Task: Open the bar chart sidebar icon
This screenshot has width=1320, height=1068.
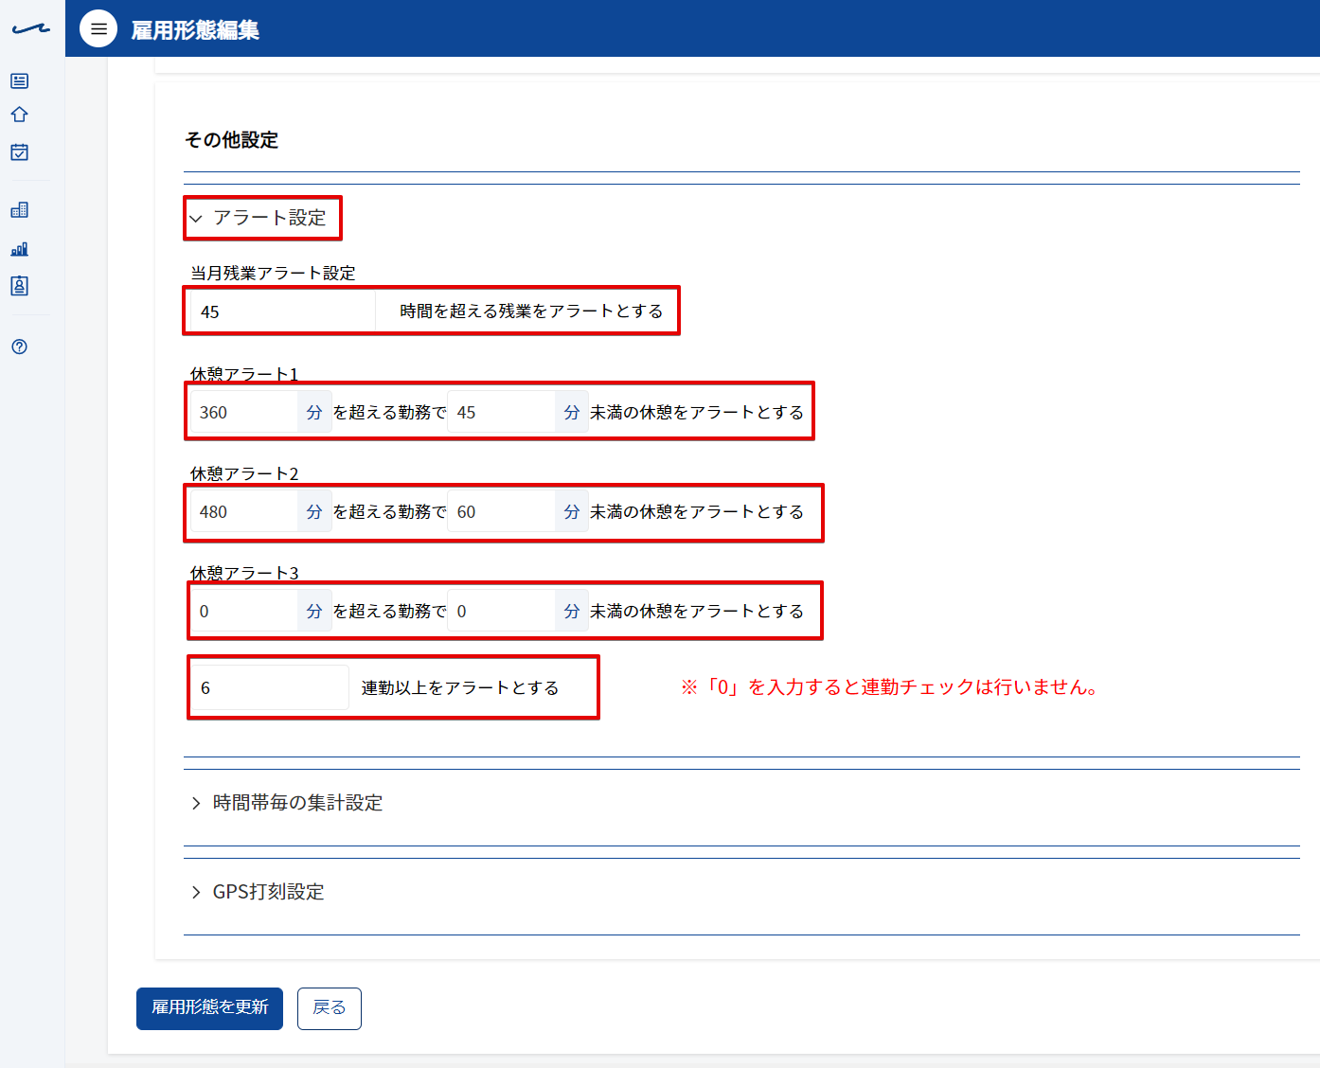Action: pyautogui.click(x=19, y=249)
